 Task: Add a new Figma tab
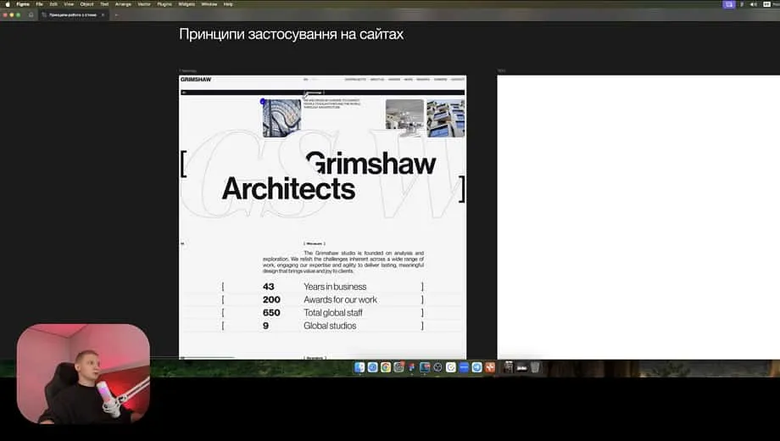[116, 15]
